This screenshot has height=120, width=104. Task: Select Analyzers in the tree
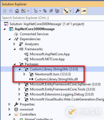32,44
